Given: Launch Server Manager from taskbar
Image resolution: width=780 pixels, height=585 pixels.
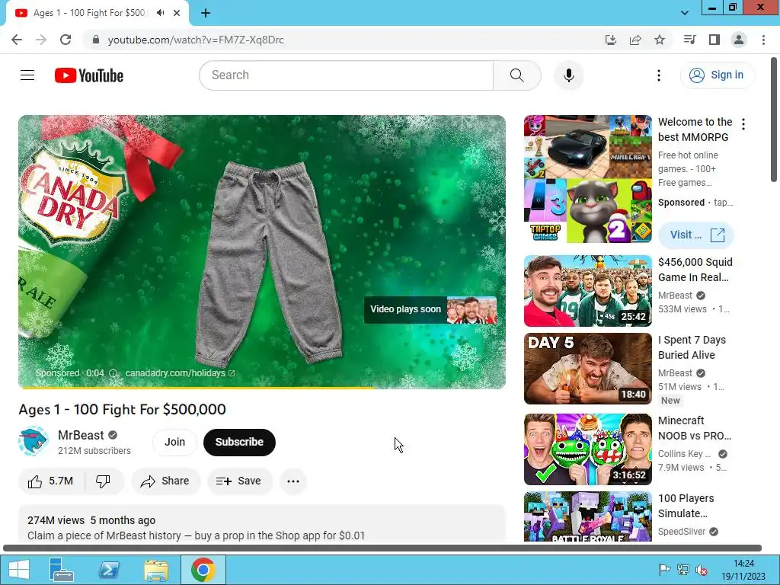Looking at the screenshot, I should point(62,570).
